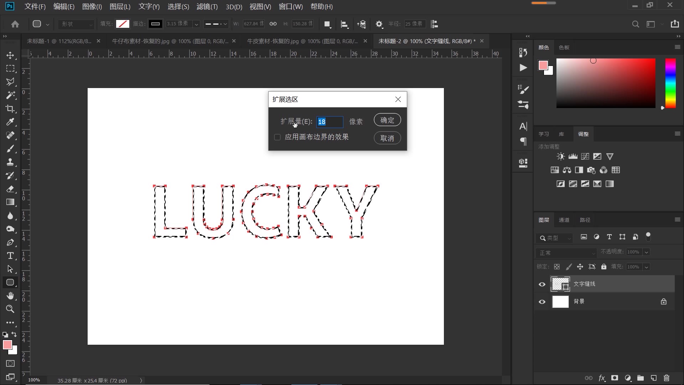Select the Crop tool
Screen dimensions: 684x385
(x=10, y=108)
